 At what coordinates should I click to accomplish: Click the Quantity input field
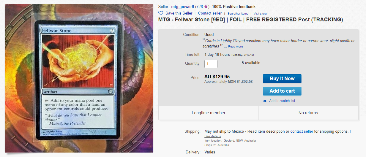coord(211,64)
